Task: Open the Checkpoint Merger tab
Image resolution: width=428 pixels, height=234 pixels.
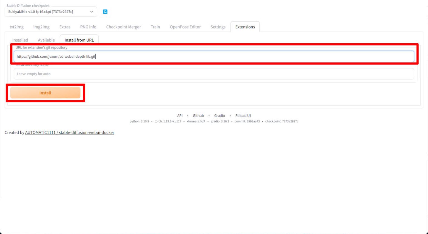Action: pyautogui.click(x=123, y=27)
